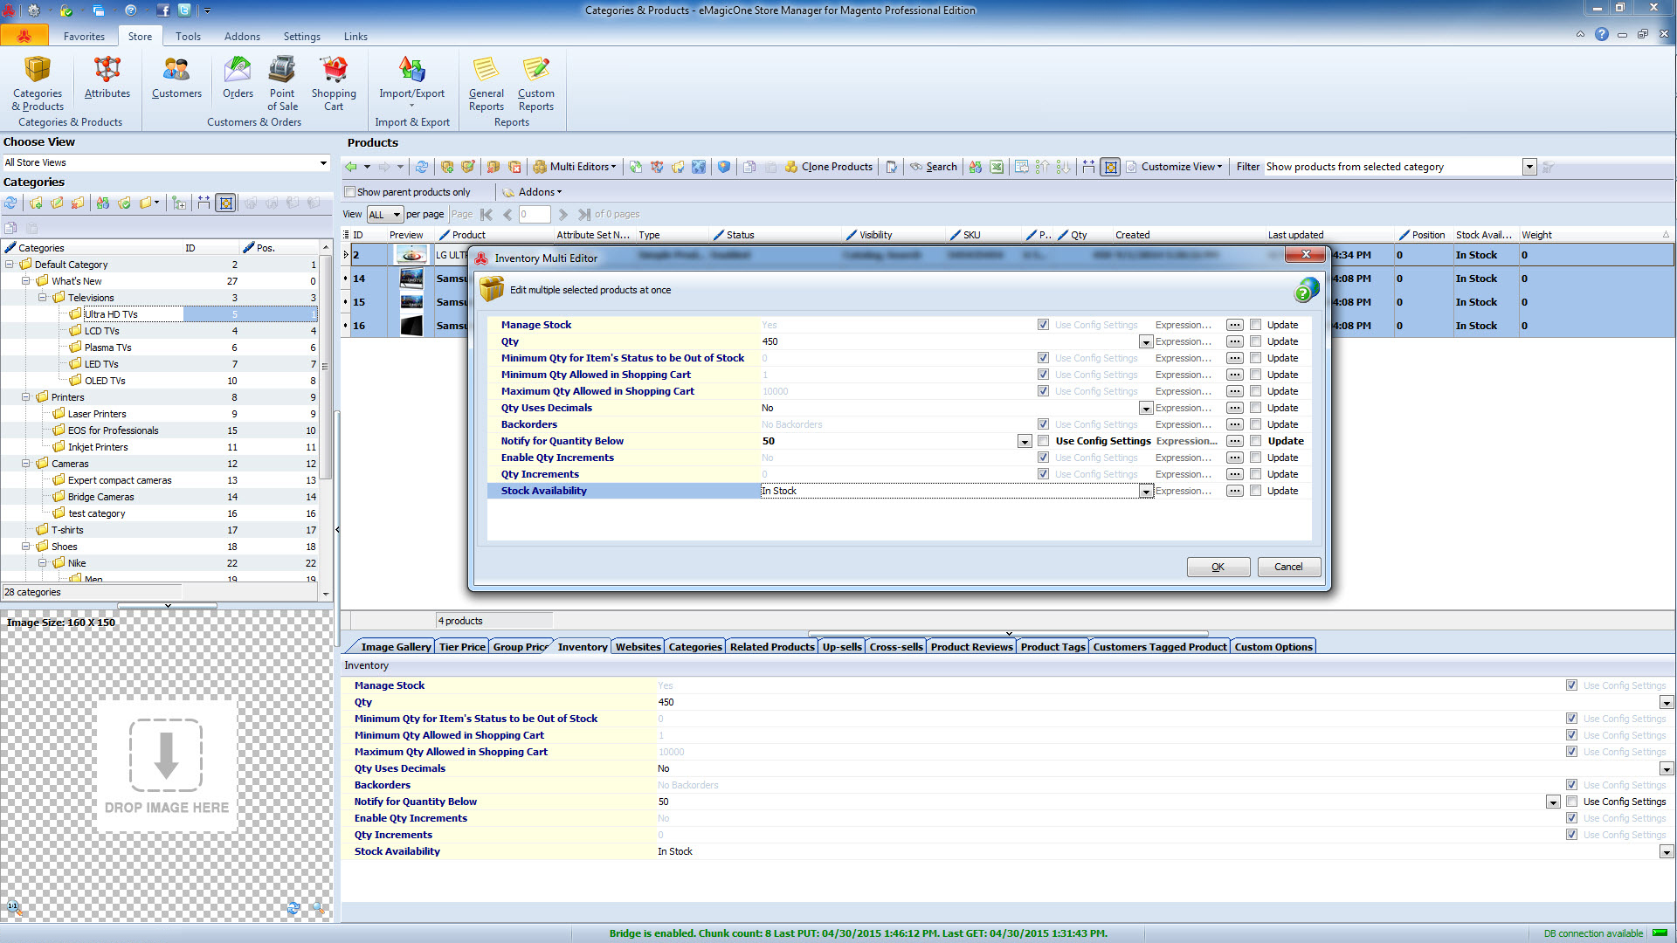Open the Addons ribbon tab
This screenshot has width=1677, height=943.
[242, 37]
